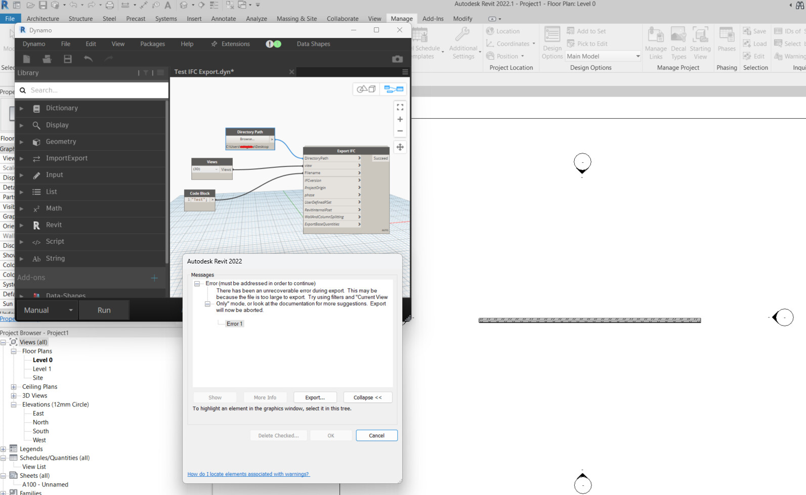
Task: Click the Export IFC node header
Action: point(346,151)
